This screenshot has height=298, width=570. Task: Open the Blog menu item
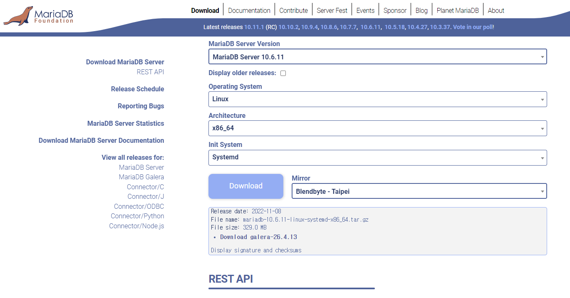click(421, 10)
